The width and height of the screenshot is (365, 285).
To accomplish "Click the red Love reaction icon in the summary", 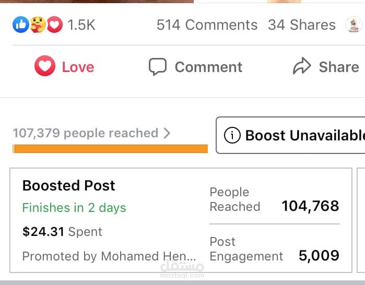I will point(54,25).
